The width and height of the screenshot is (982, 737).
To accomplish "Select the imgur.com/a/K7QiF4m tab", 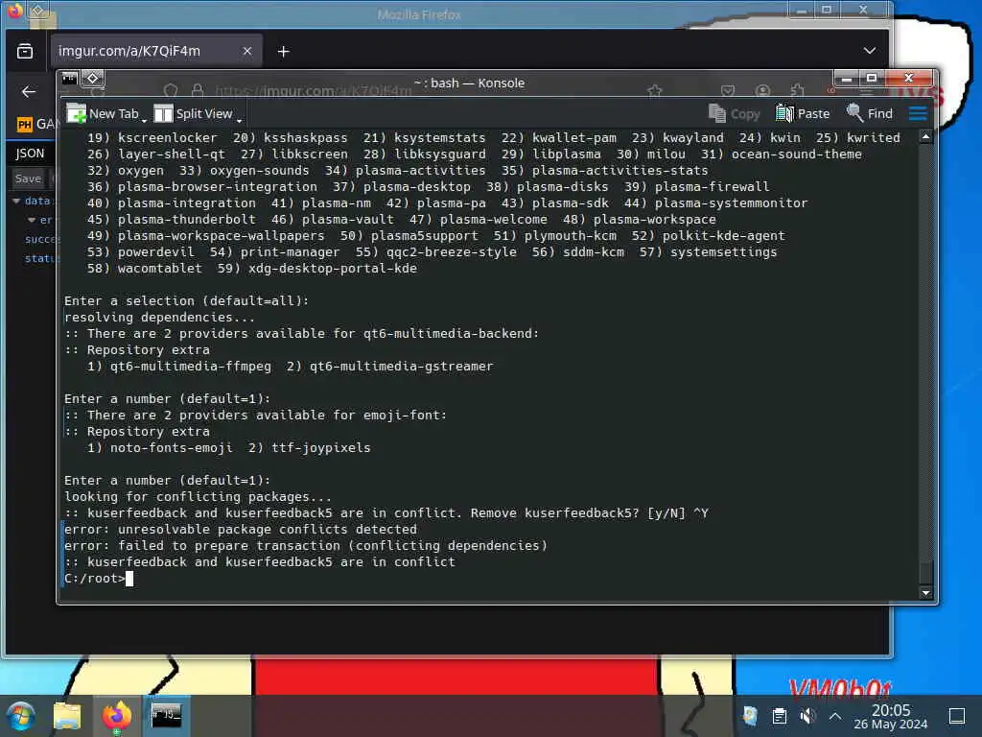I will click(156, 51).
